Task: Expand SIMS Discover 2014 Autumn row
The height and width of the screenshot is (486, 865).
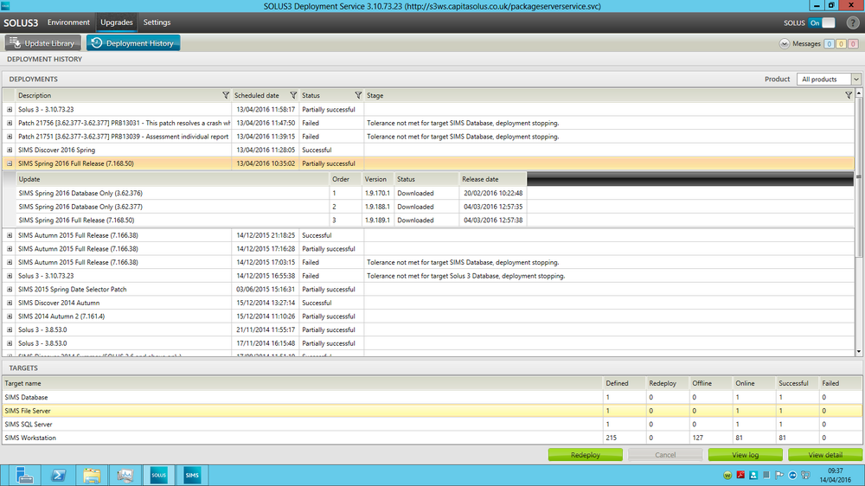Action: click(x=10, y=303)
